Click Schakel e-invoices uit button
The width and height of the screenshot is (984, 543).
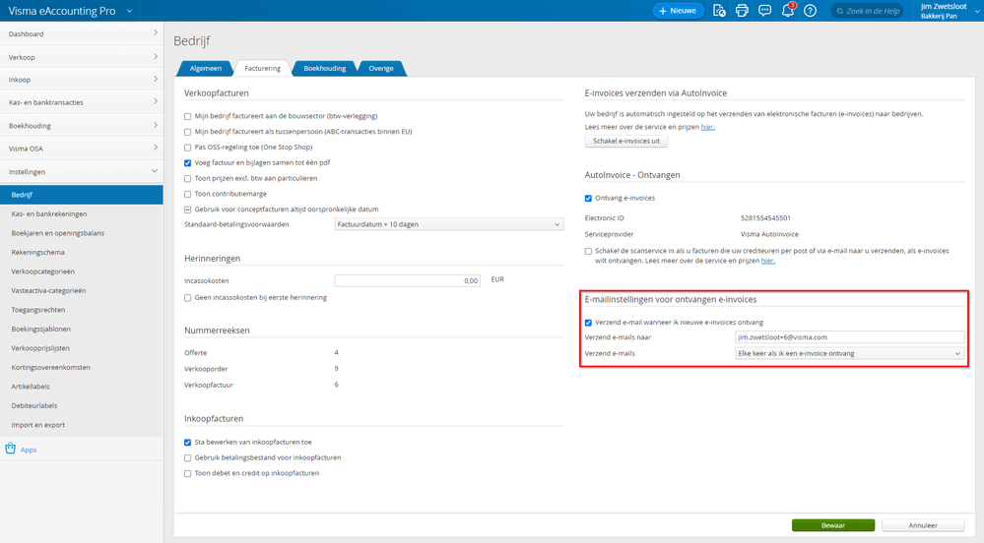pos(625,141)
